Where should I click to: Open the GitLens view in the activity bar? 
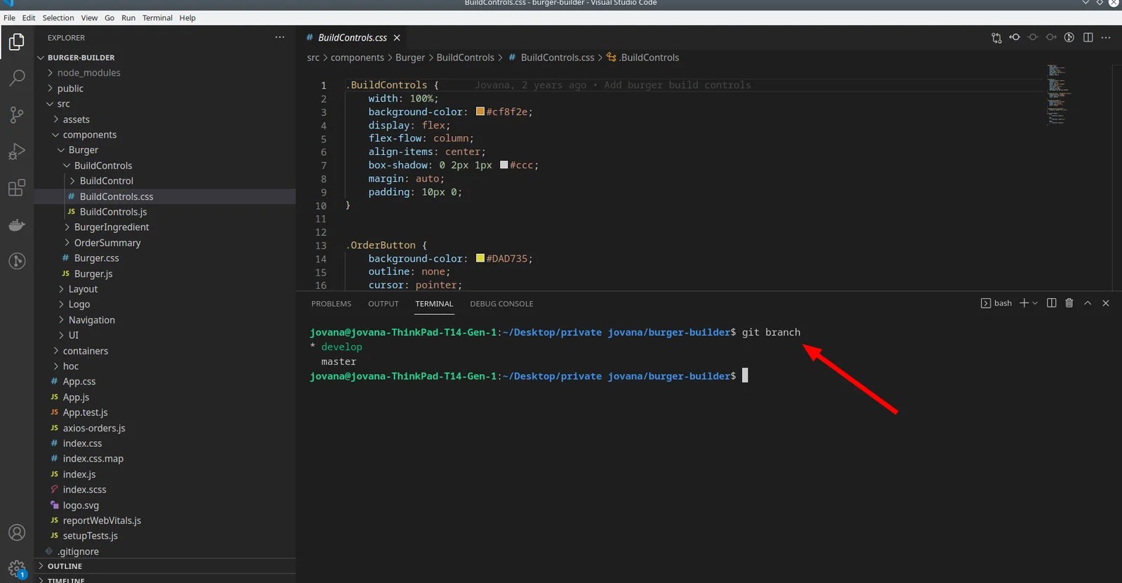click(x=17, y=261)
